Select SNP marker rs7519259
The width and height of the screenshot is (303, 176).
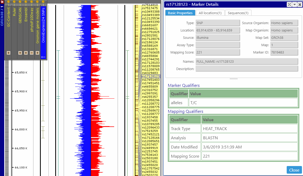(150, 131)
